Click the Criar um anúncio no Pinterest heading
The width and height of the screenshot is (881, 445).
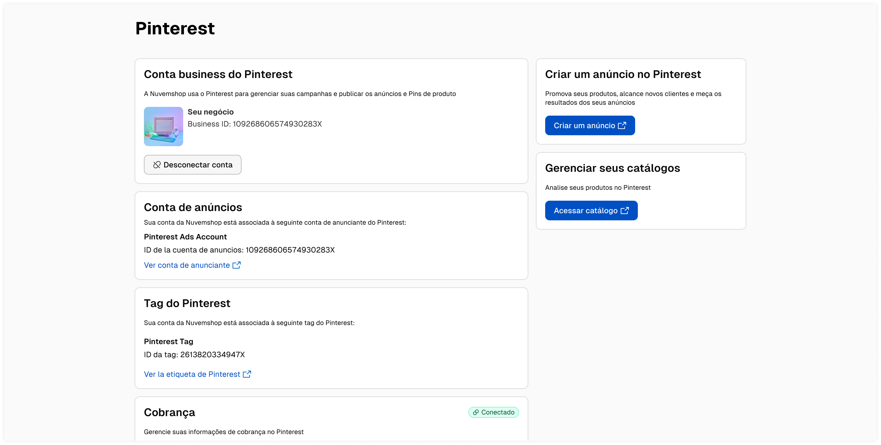[x=623, y=74]
